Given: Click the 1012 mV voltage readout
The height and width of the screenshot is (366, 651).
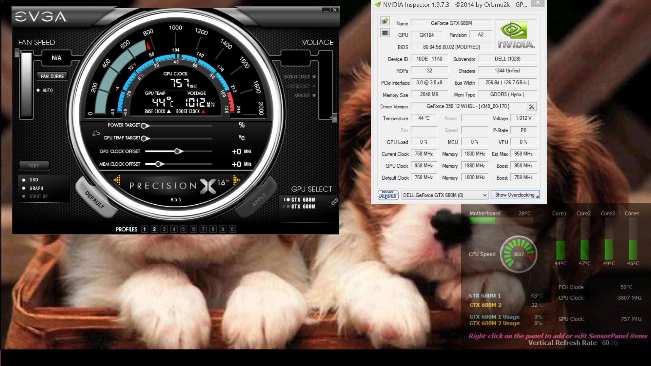Looking at the screenshot, I should coord(200,102).
